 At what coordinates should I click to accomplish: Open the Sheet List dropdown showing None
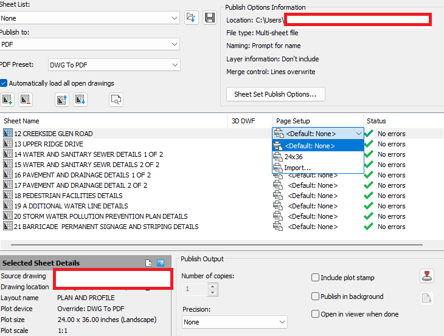(89, 18)
